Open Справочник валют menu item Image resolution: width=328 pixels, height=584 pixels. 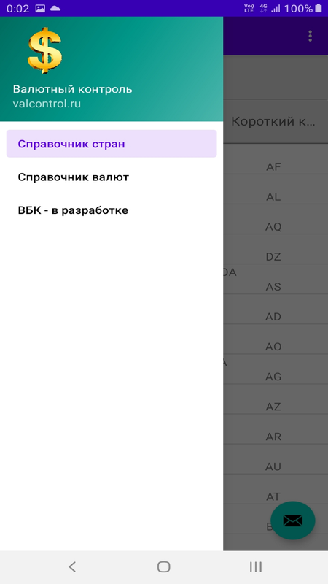[x=112, y=177]
